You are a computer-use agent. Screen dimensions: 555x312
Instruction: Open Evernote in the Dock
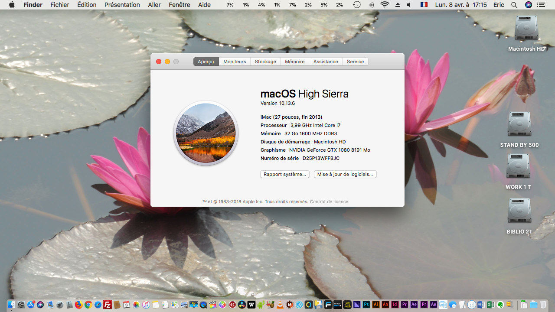click(x=500, y=305)
